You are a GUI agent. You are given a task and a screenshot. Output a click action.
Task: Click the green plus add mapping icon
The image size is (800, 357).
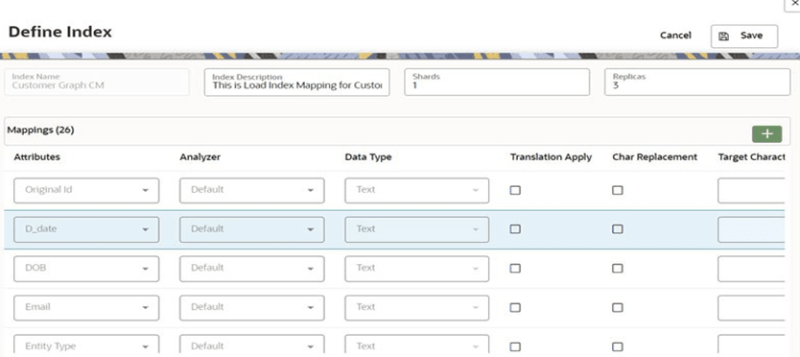pyautogui.click(x=766, y=133)
